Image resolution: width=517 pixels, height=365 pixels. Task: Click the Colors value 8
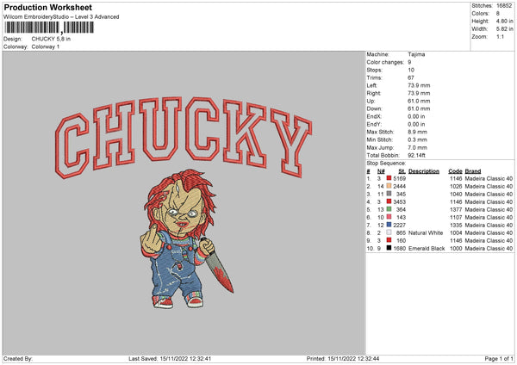click(x=498, y=14)
